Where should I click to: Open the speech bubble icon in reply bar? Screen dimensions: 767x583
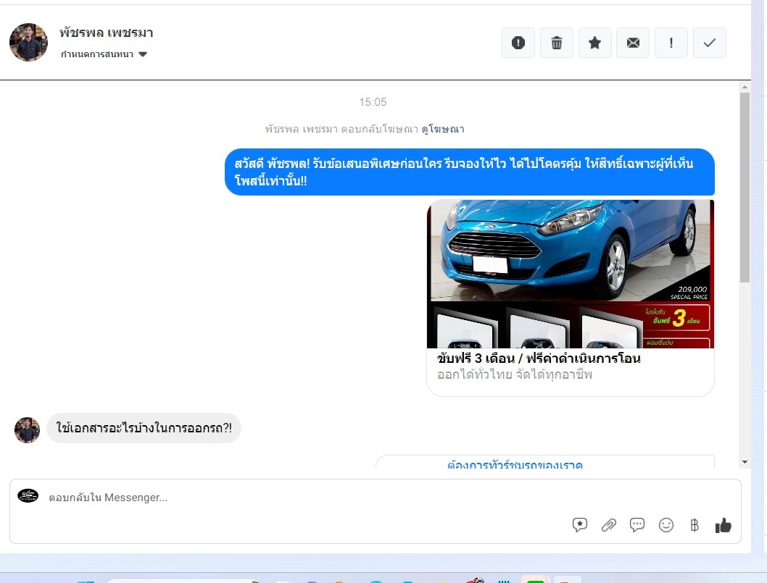coord(637,525)
